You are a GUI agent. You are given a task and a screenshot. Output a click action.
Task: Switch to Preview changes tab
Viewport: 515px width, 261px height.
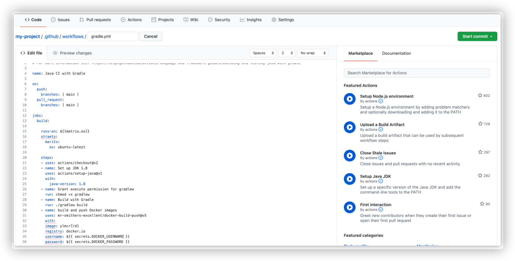click(x=72, y=53)
